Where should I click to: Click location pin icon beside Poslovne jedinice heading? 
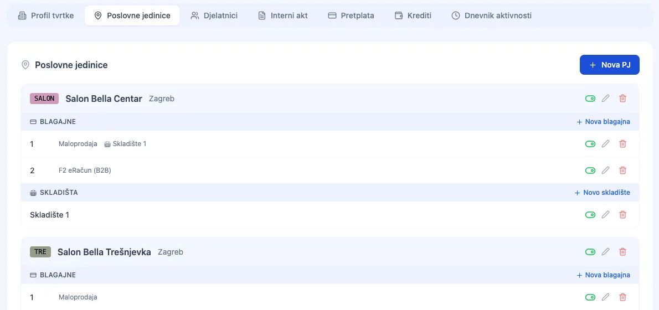25,65
